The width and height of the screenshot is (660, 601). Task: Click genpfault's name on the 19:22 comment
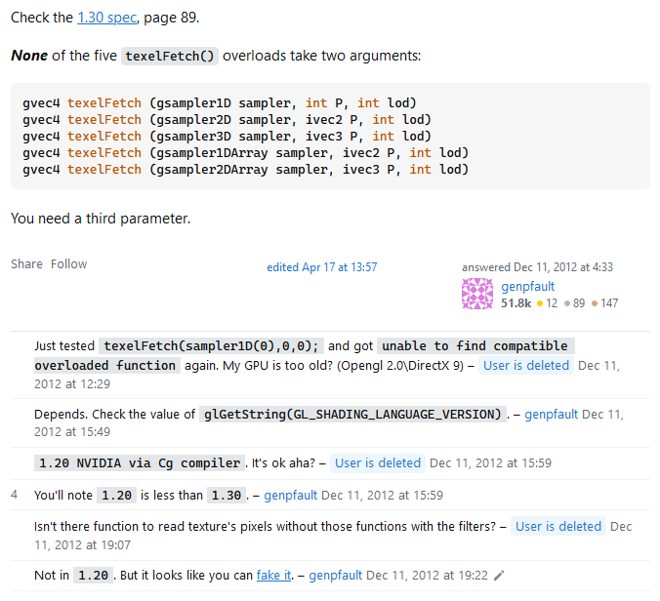(335, 576)
